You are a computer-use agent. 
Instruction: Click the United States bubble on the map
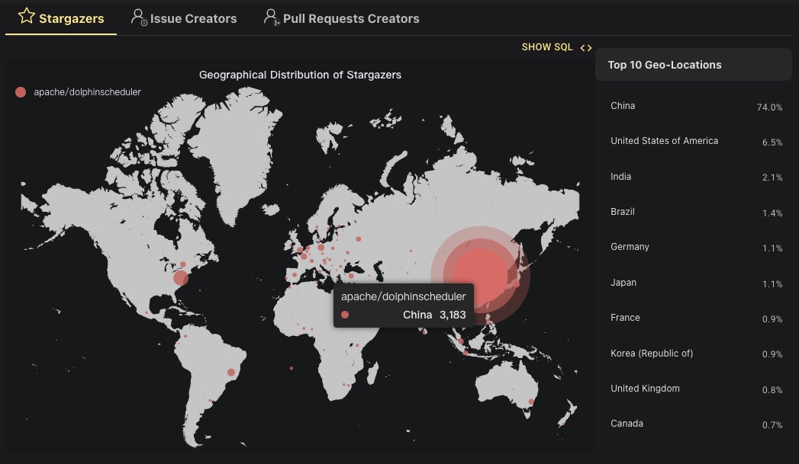pyautogui.click(x=181, y=278)
